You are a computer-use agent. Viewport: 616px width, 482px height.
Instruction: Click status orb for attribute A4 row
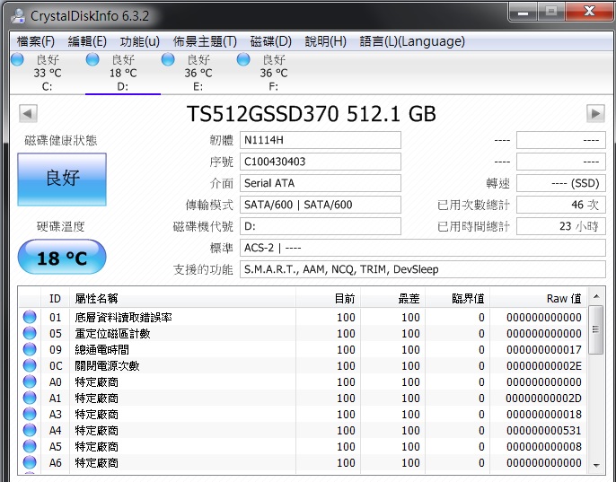(30, 430)
